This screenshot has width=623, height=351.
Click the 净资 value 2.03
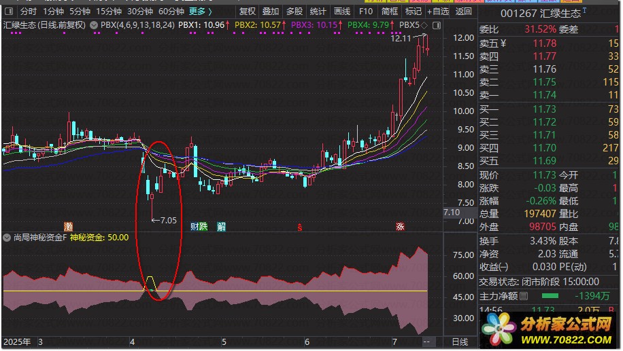tap(547, 254)
